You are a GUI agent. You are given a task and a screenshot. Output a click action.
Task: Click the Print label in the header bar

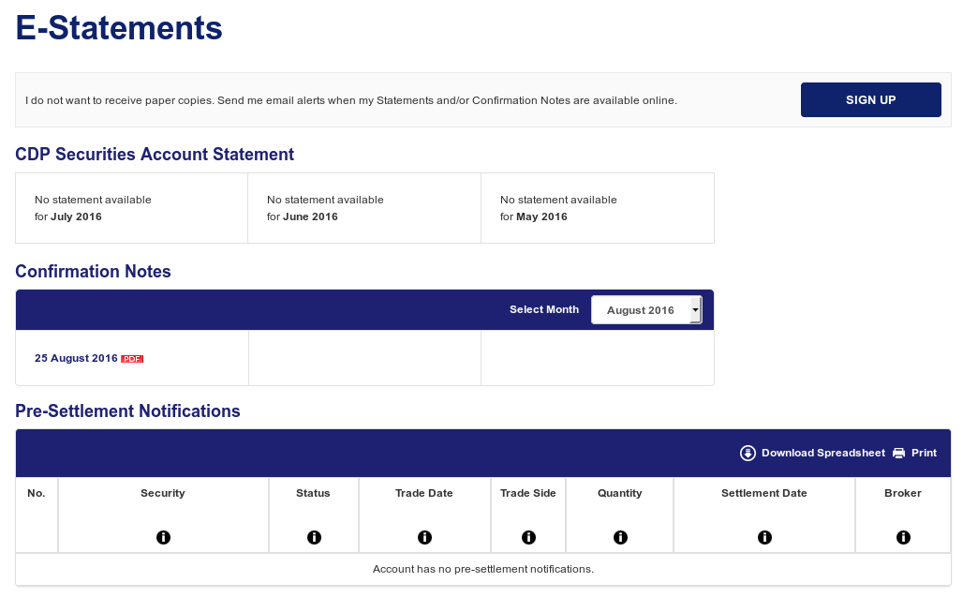coord(923,453)
